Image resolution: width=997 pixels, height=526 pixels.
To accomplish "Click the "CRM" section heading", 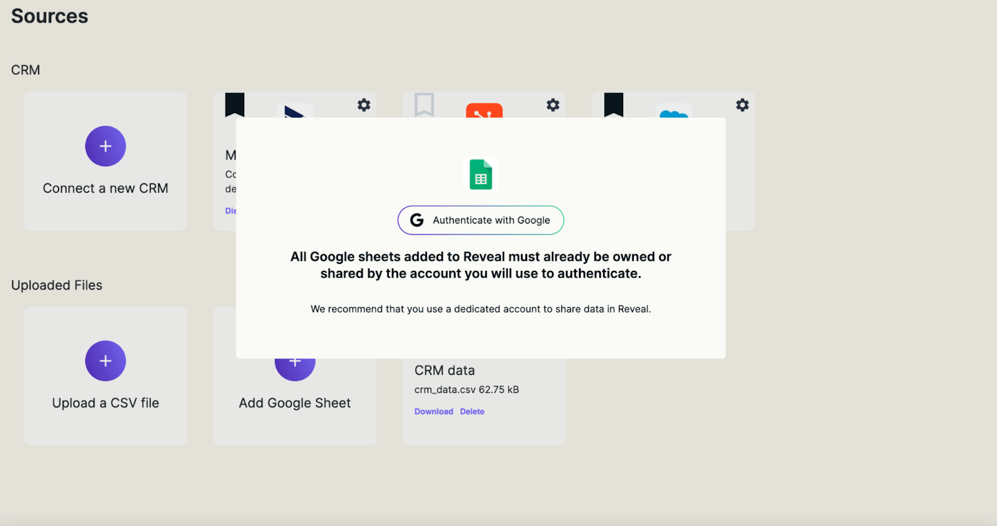I will (26, 70).
